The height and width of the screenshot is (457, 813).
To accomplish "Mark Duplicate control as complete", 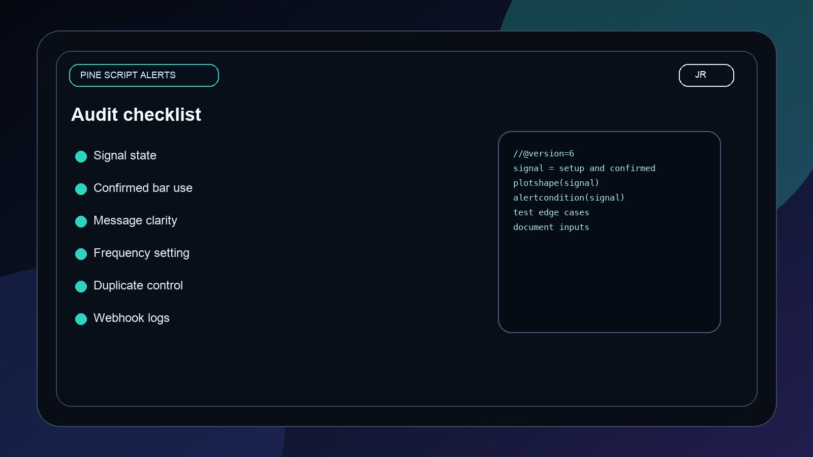I will [81, 286].
